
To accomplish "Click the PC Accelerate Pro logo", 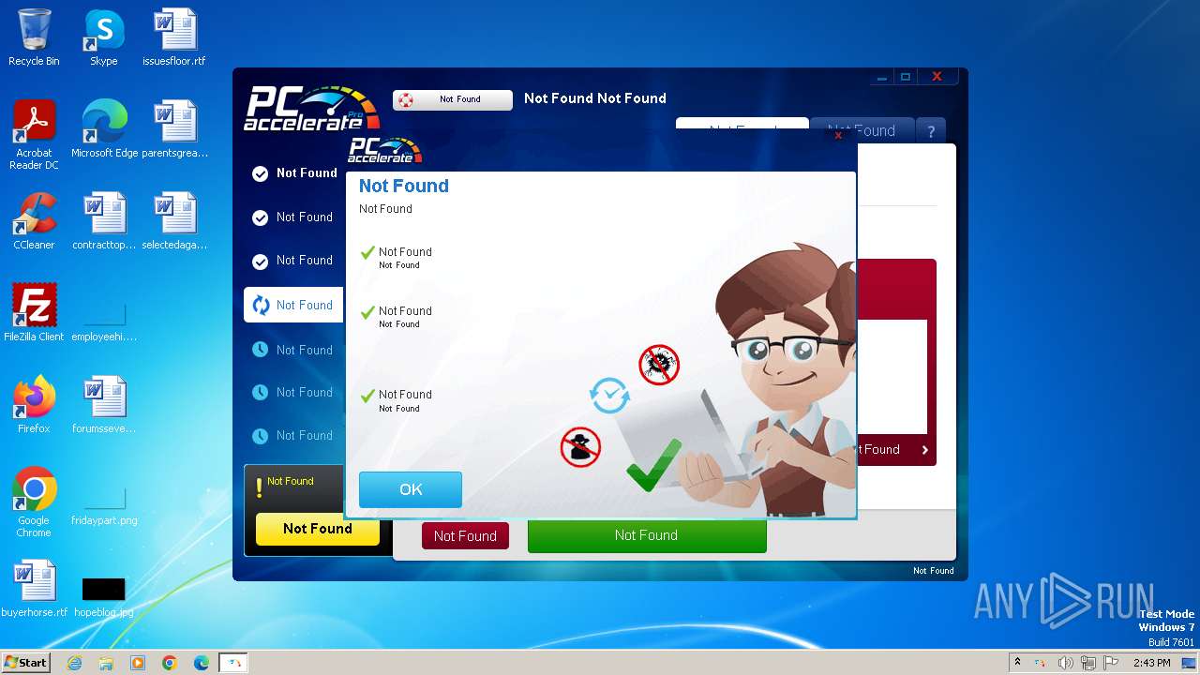I will (310, 108).
